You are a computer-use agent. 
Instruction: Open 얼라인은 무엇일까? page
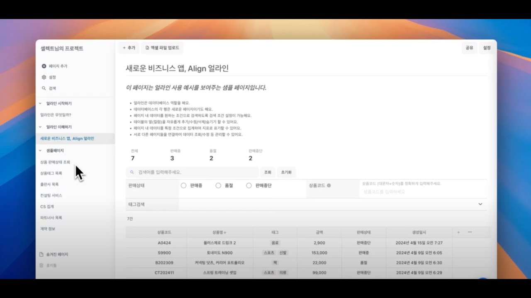[x=56, y=115]
